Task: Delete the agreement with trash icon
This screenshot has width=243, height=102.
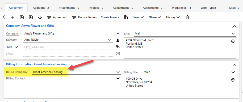Action: click(x=187, y=17)
